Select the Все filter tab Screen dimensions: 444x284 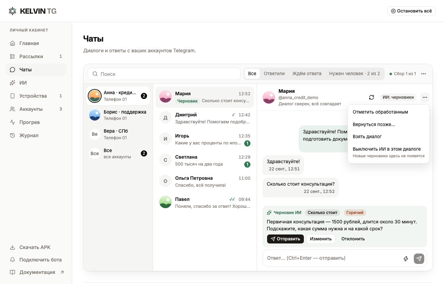click(x=252, y=74)
